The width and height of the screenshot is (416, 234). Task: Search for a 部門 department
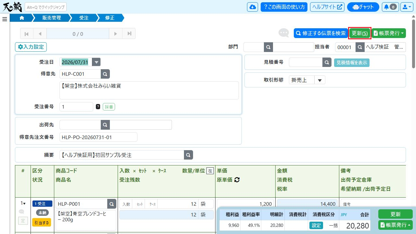pos(268,47)
